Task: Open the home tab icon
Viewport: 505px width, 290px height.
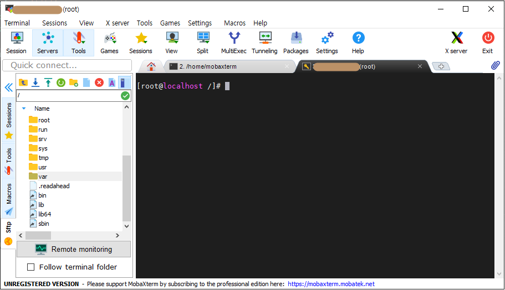Action: [x=151, y=66]
